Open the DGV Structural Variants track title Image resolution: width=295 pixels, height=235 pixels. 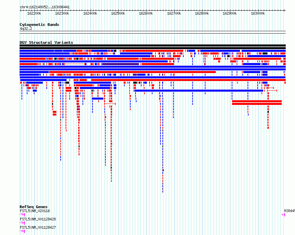[46, 42]
